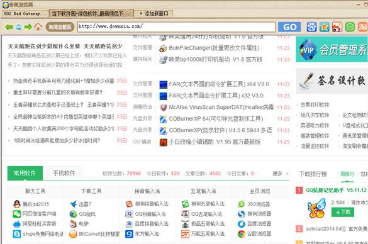
Task: Open the home page icon
Action: (x=38, y=27)
